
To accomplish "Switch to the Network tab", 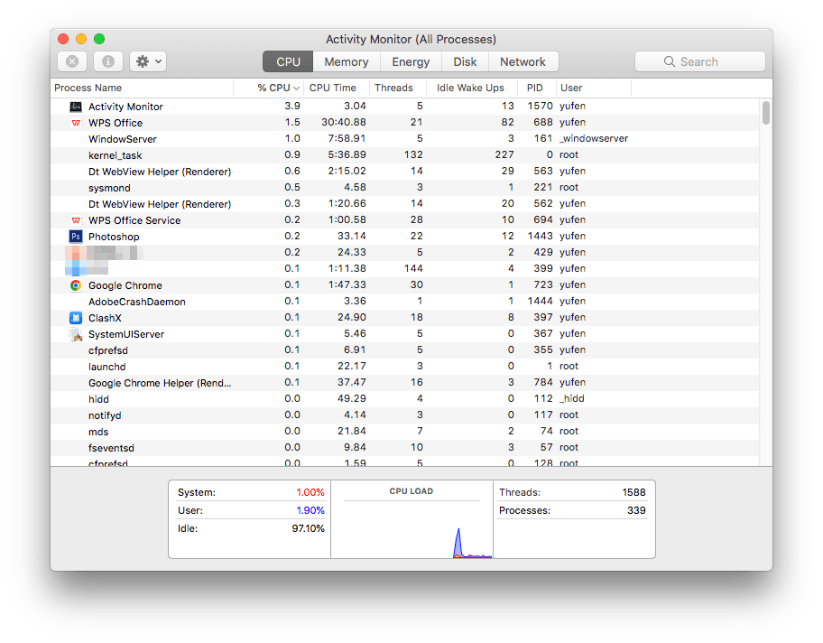I will click(523, 61).
